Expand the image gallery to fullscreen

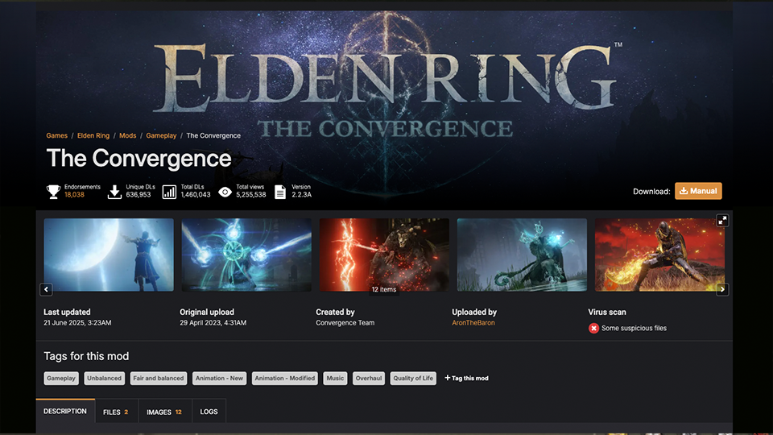722,221
